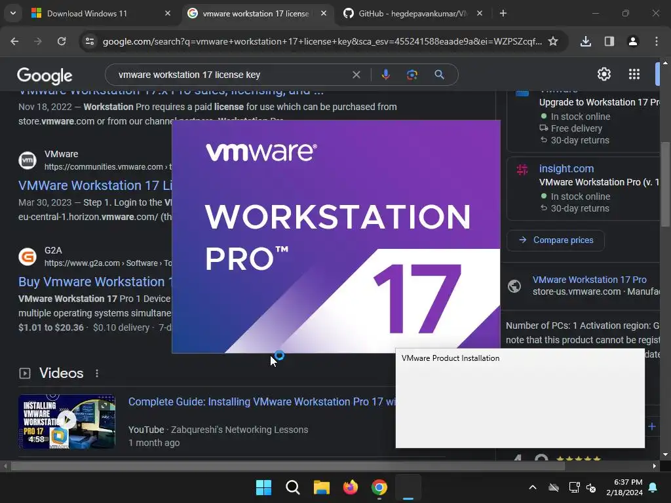Search by image with Google Lens
The width and height of the screenshot is (671, 503).
point(412,75)
